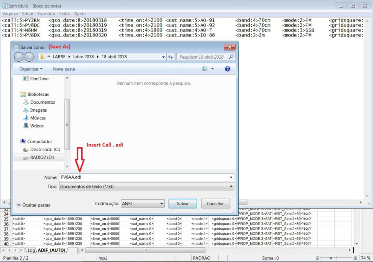
Task: Click the Back navigation arrow in the dialog
Action: 19,57
